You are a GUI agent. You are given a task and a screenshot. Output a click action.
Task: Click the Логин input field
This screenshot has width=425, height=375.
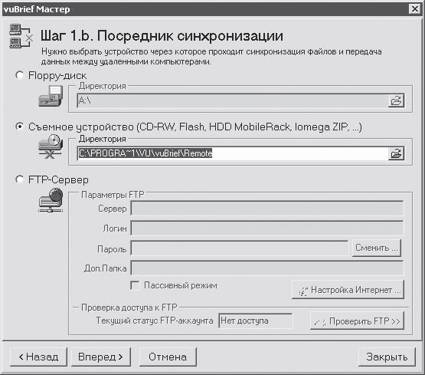click(267, 228)
